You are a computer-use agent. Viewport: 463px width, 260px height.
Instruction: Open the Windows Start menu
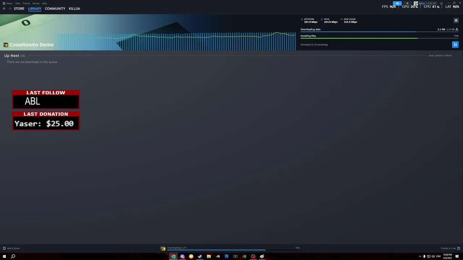(4, 256)
